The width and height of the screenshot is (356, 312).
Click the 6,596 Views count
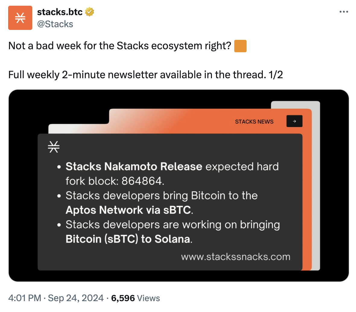tap(135, 298)
